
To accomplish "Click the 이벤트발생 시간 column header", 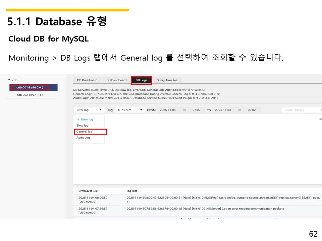I will point(88,191).
